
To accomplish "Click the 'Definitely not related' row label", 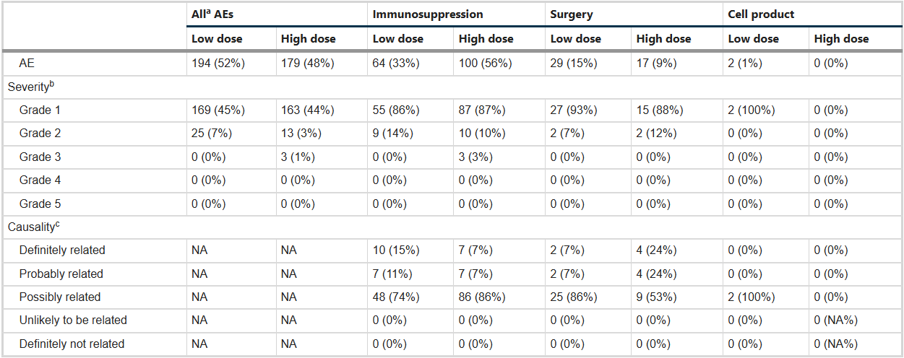I will pos(72,344).
